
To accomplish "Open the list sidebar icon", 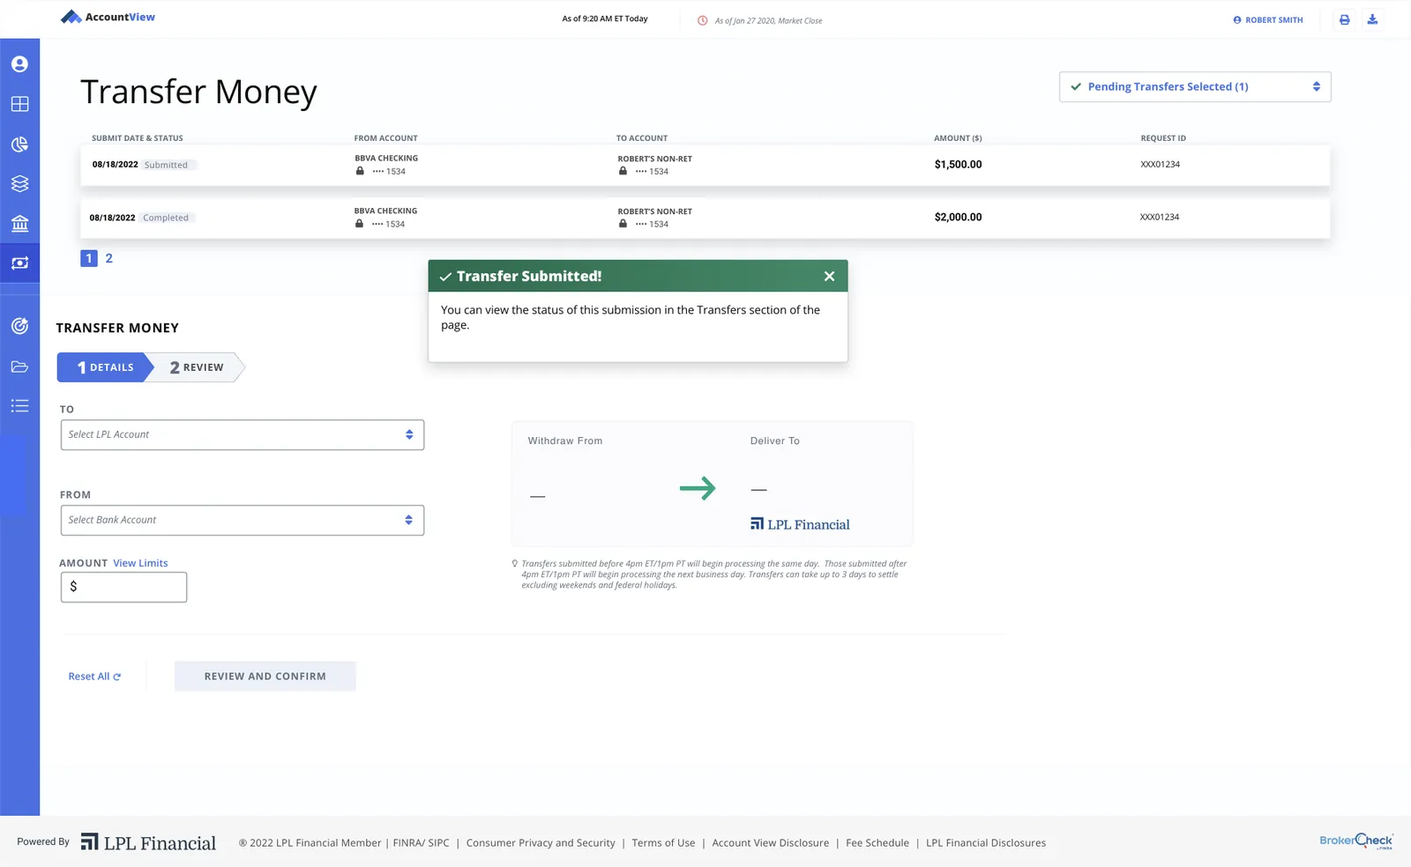I will pyautogui.click(x=19, y=406).
